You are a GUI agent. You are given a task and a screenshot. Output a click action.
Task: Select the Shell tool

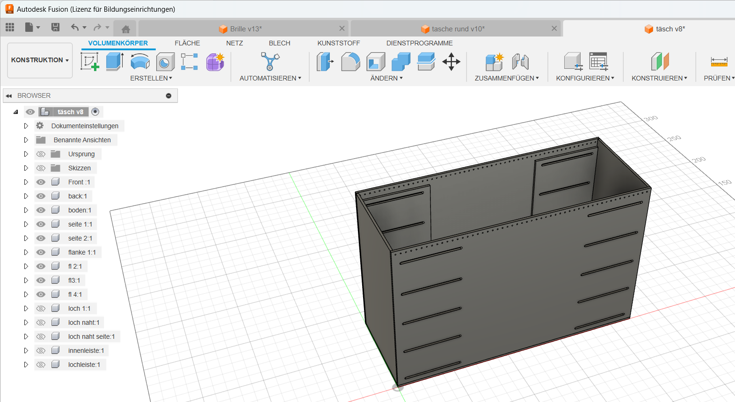(376, 61)
